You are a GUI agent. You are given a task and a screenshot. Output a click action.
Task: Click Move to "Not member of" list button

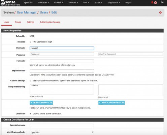[111, 103]
